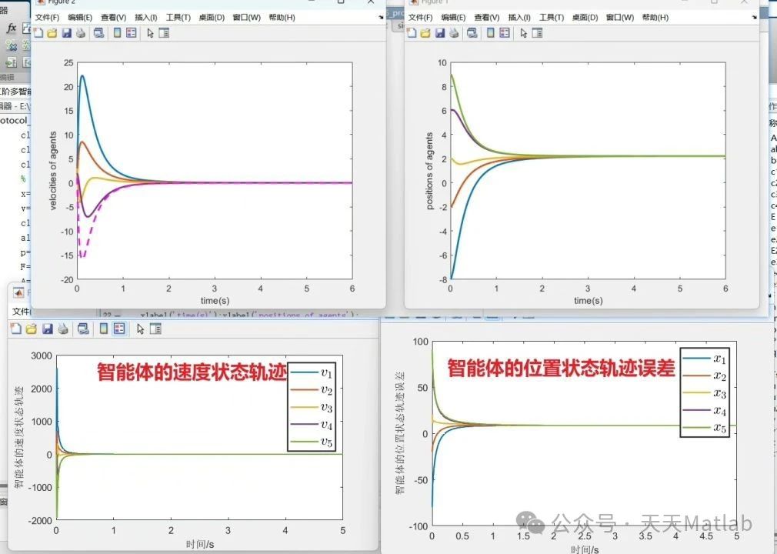Click Link Plot icon in Figure 2 toolbar
The width and height of the screenshot is (777, 554).
click(x=98, y=33)
